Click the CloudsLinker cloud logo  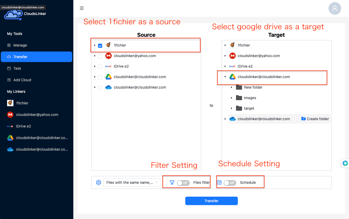(x=13, y=15)
